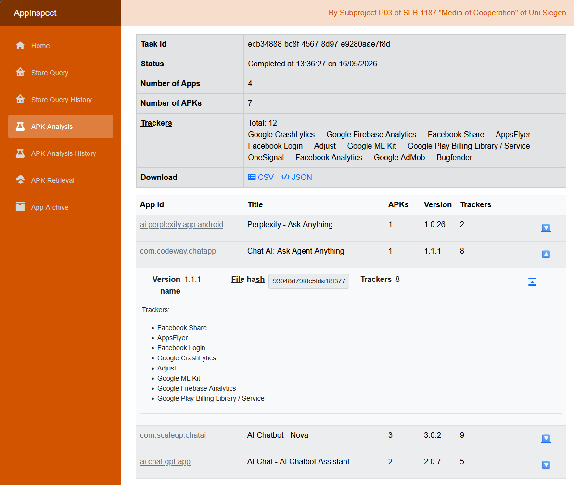Viewport: 574px width, 485px height.
Task: Click the Trackers label in summary table
Action: [x=156, y=123]
